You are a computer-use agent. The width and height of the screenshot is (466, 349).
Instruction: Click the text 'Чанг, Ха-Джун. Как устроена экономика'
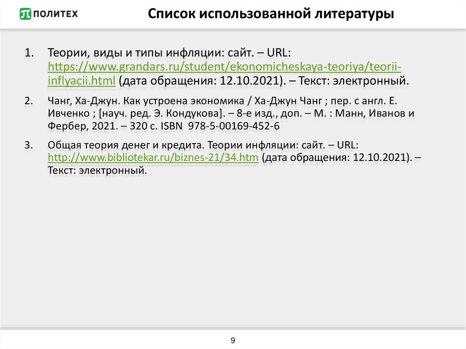click(x=146, y=101)
